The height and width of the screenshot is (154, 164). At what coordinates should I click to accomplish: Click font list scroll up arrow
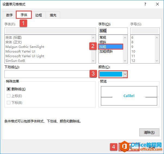93,38
